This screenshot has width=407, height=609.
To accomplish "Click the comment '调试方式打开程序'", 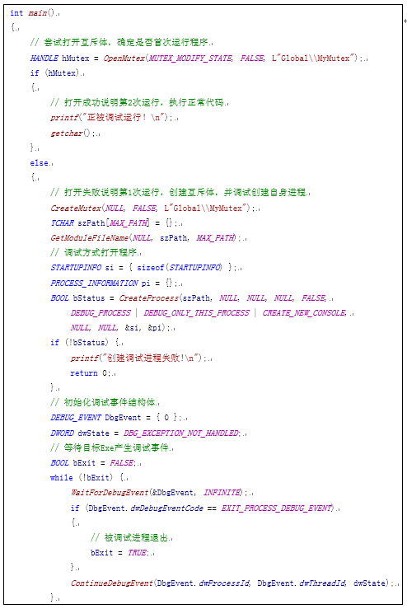I will 94,252.
